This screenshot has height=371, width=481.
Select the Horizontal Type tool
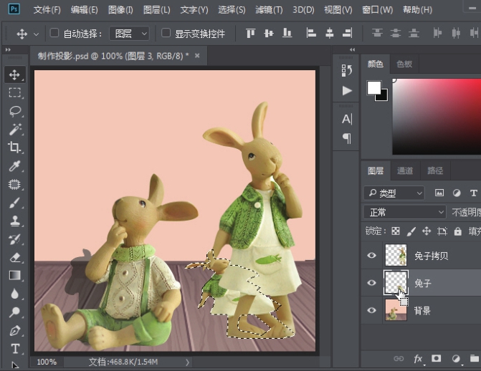click(x=14, y=349)
